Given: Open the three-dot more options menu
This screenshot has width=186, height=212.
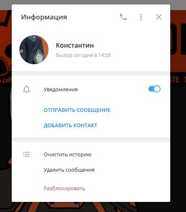Looking at the screenshot, I should tap(141, 17).
